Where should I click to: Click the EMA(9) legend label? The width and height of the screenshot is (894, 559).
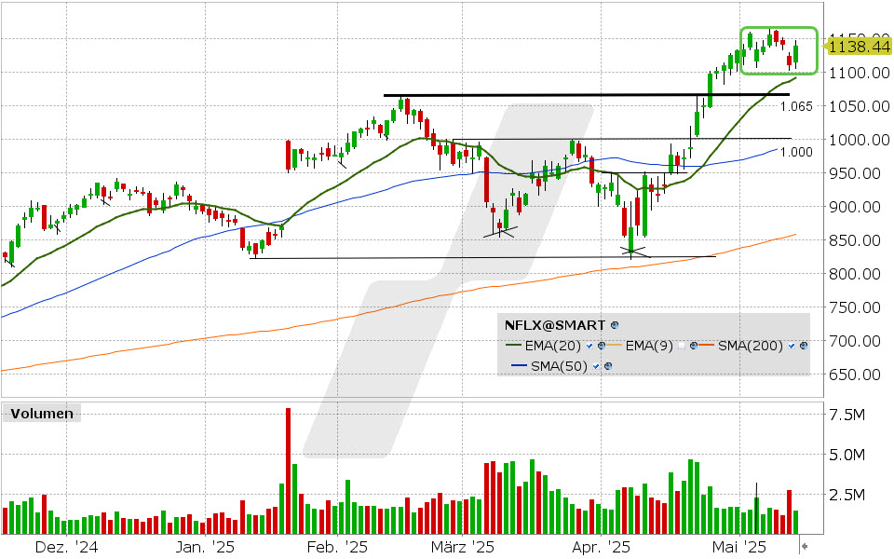tap(649, 346)
